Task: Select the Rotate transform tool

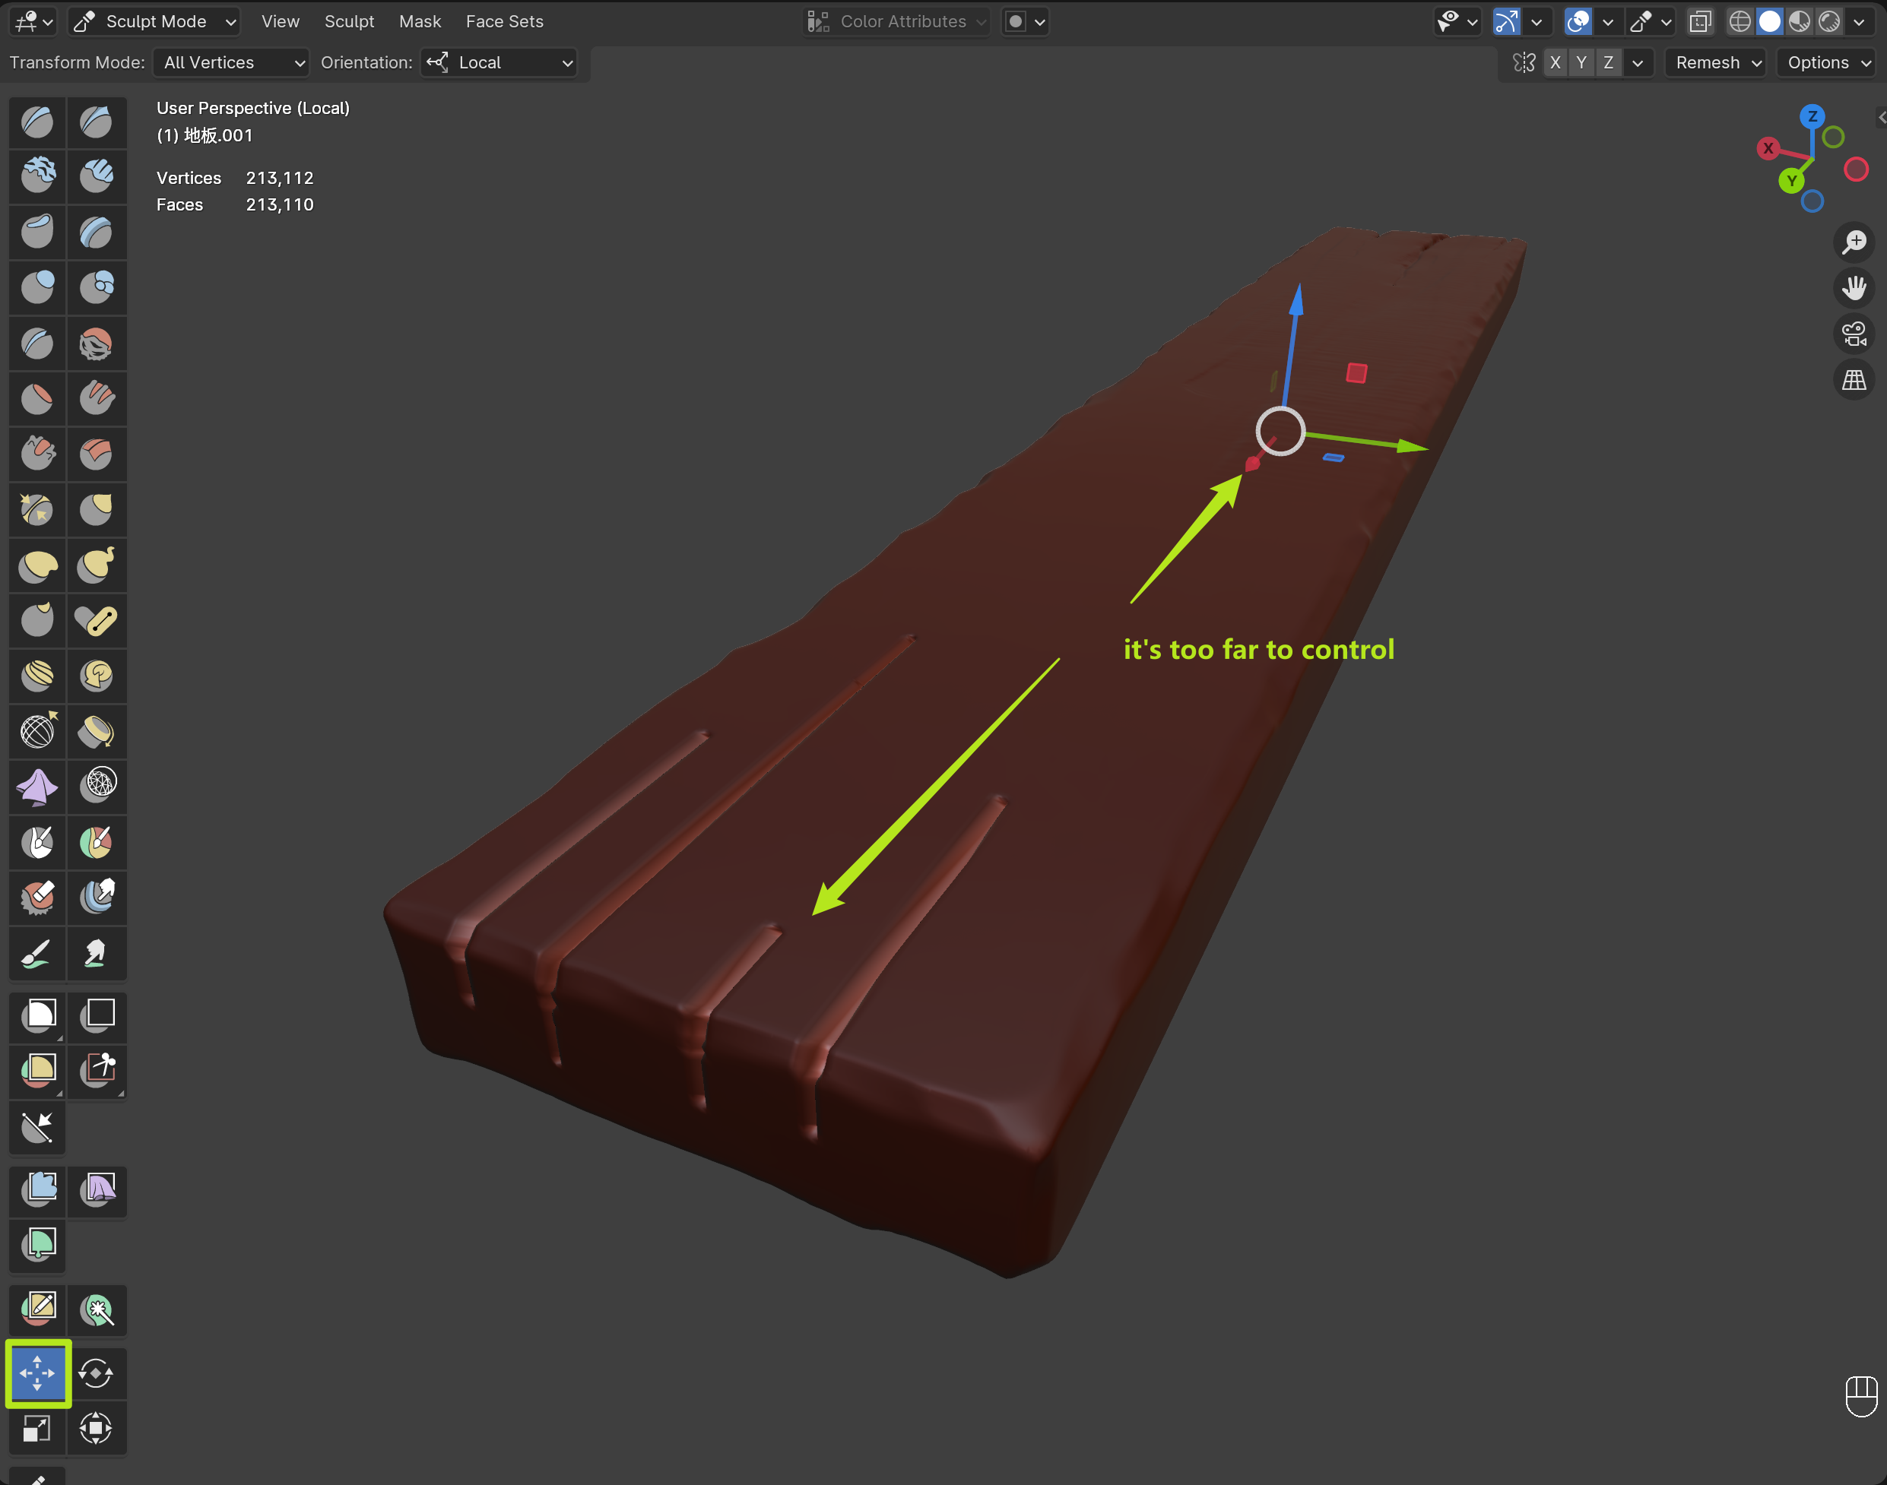Action: [x=96, y=1373]
